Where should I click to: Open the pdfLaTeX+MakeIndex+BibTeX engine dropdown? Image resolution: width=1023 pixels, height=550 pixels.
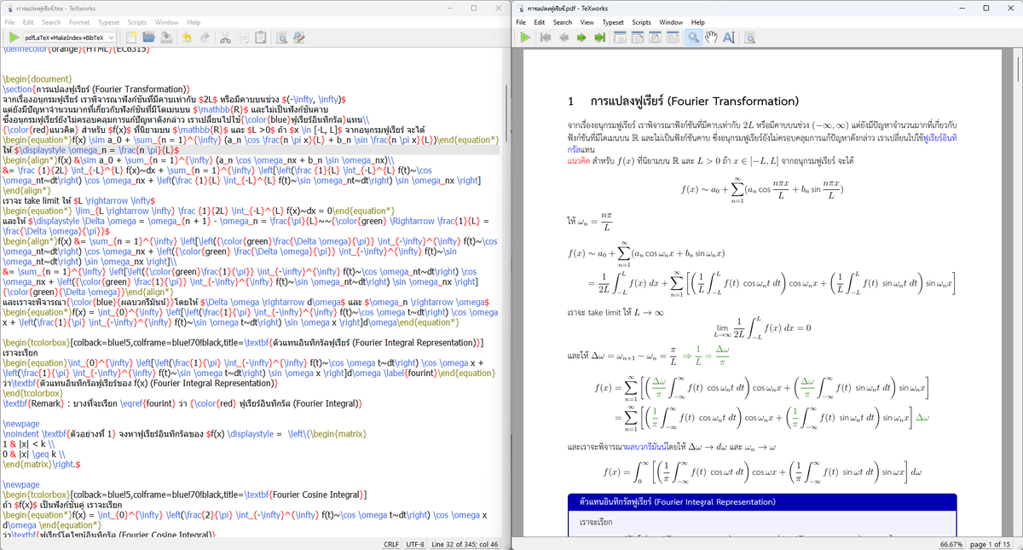point(70,38)
